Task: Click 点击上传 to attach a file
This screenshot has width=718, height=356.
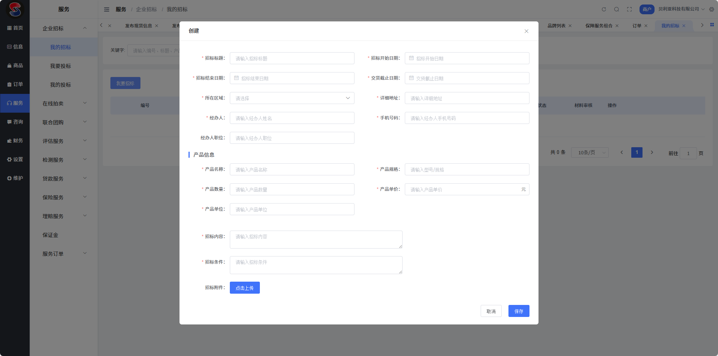Action: point(244,288)
